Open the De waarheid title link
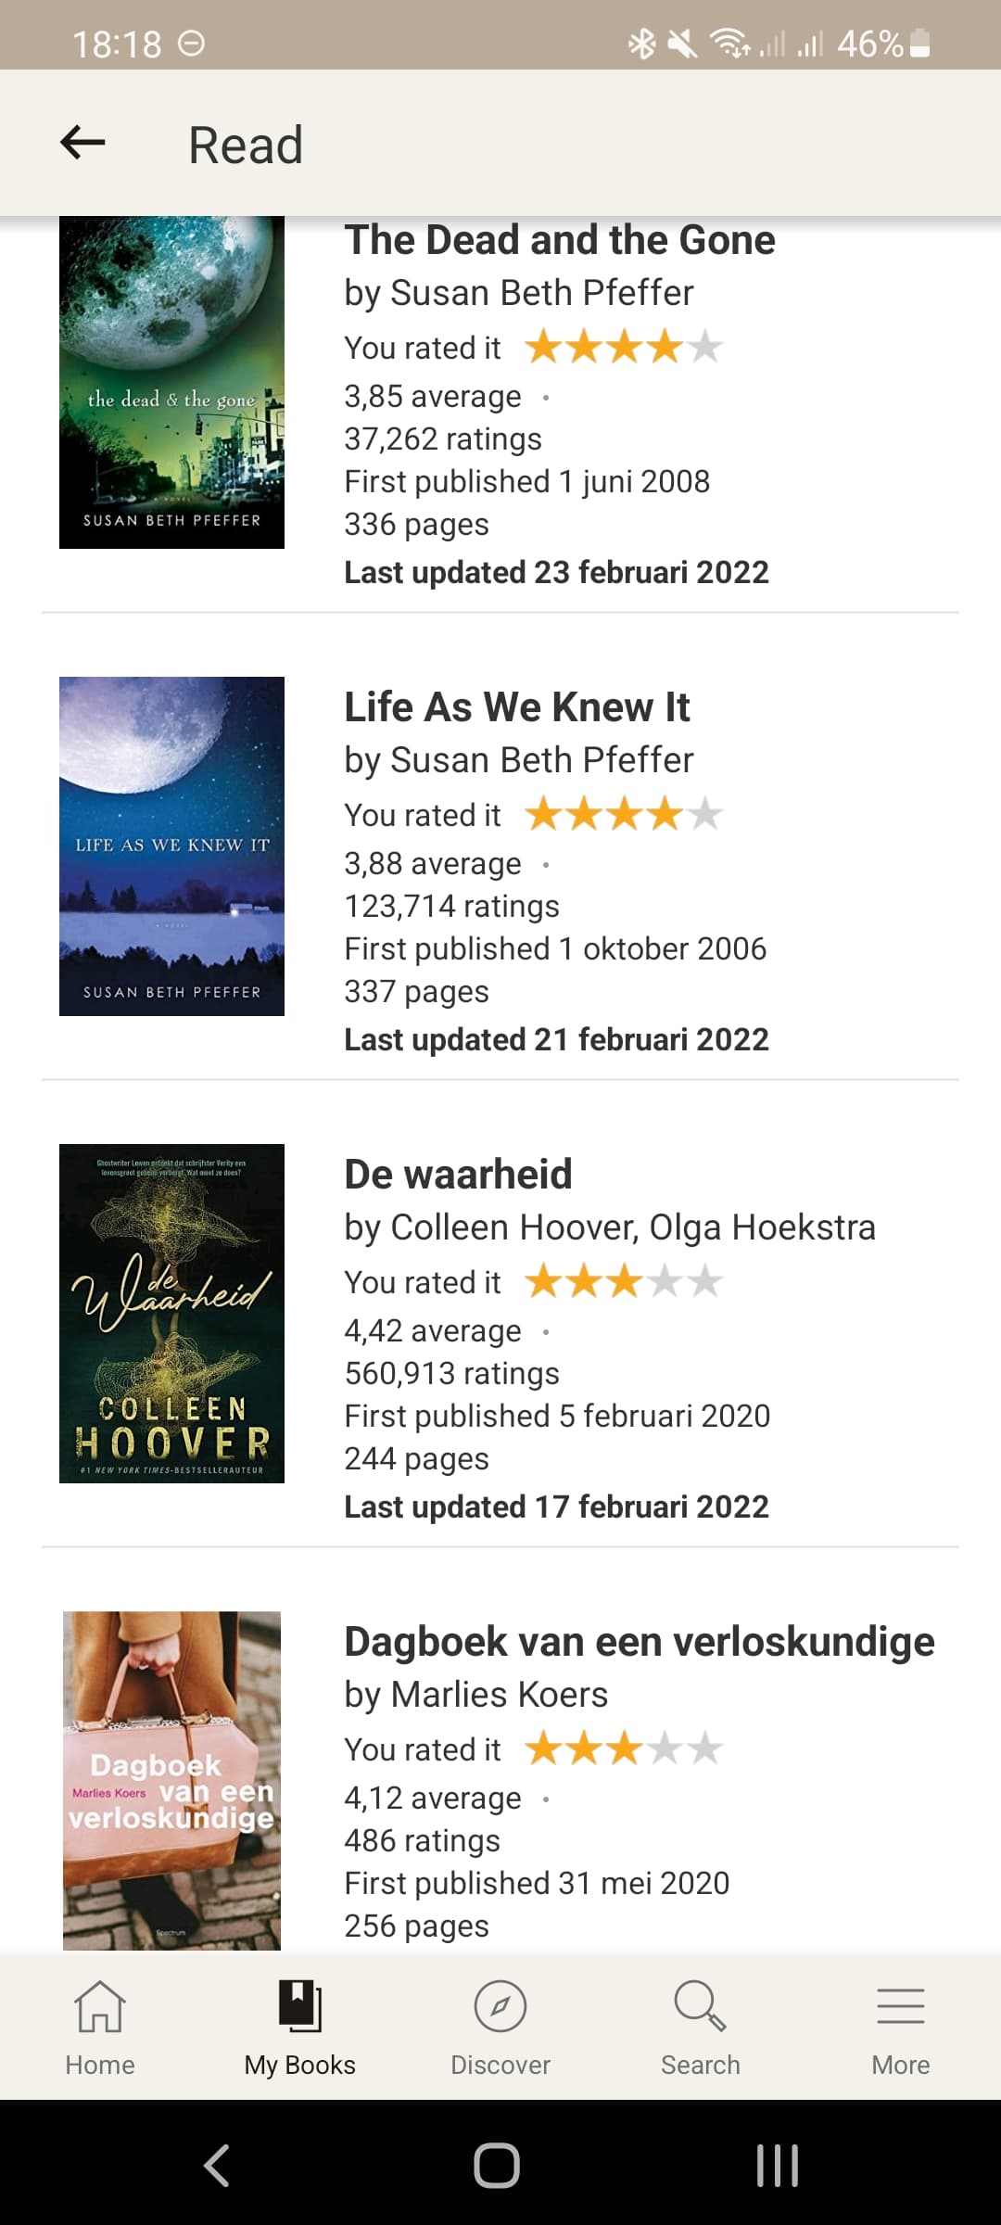 [458, 1175]
